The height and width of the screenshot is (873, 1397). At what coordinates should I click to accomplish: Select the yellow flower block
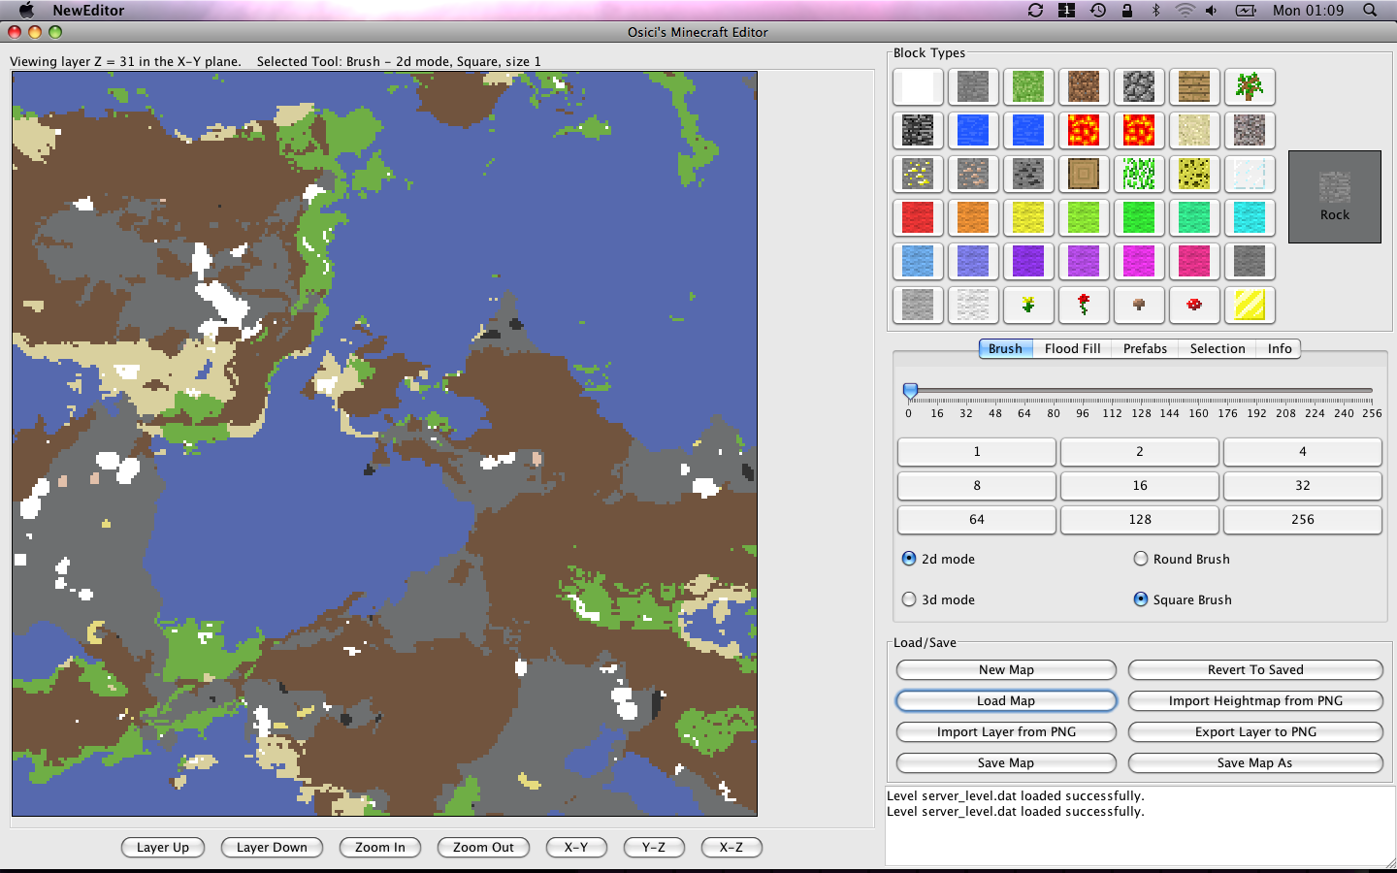click(1028, 305)
